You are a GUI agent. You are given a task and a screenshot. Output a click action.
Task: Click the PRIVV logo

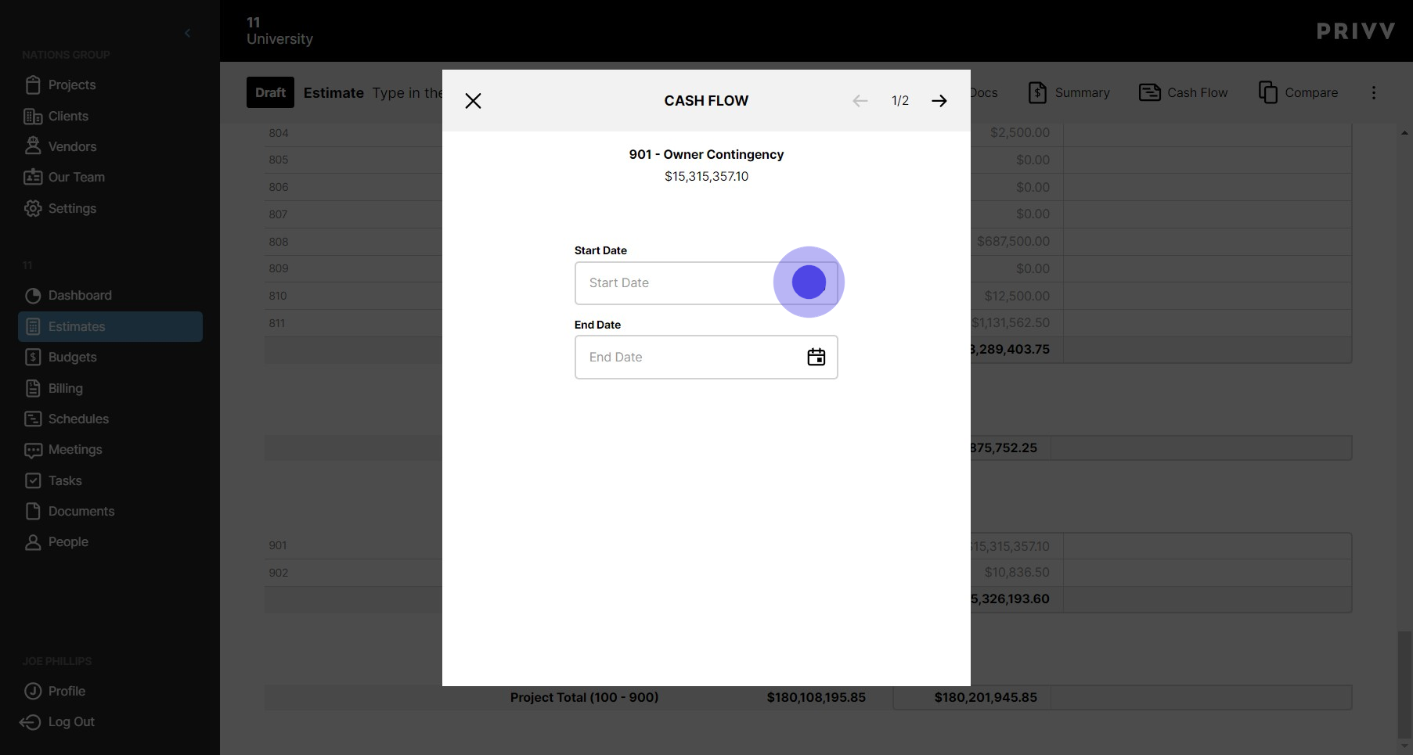point(1356,31)
